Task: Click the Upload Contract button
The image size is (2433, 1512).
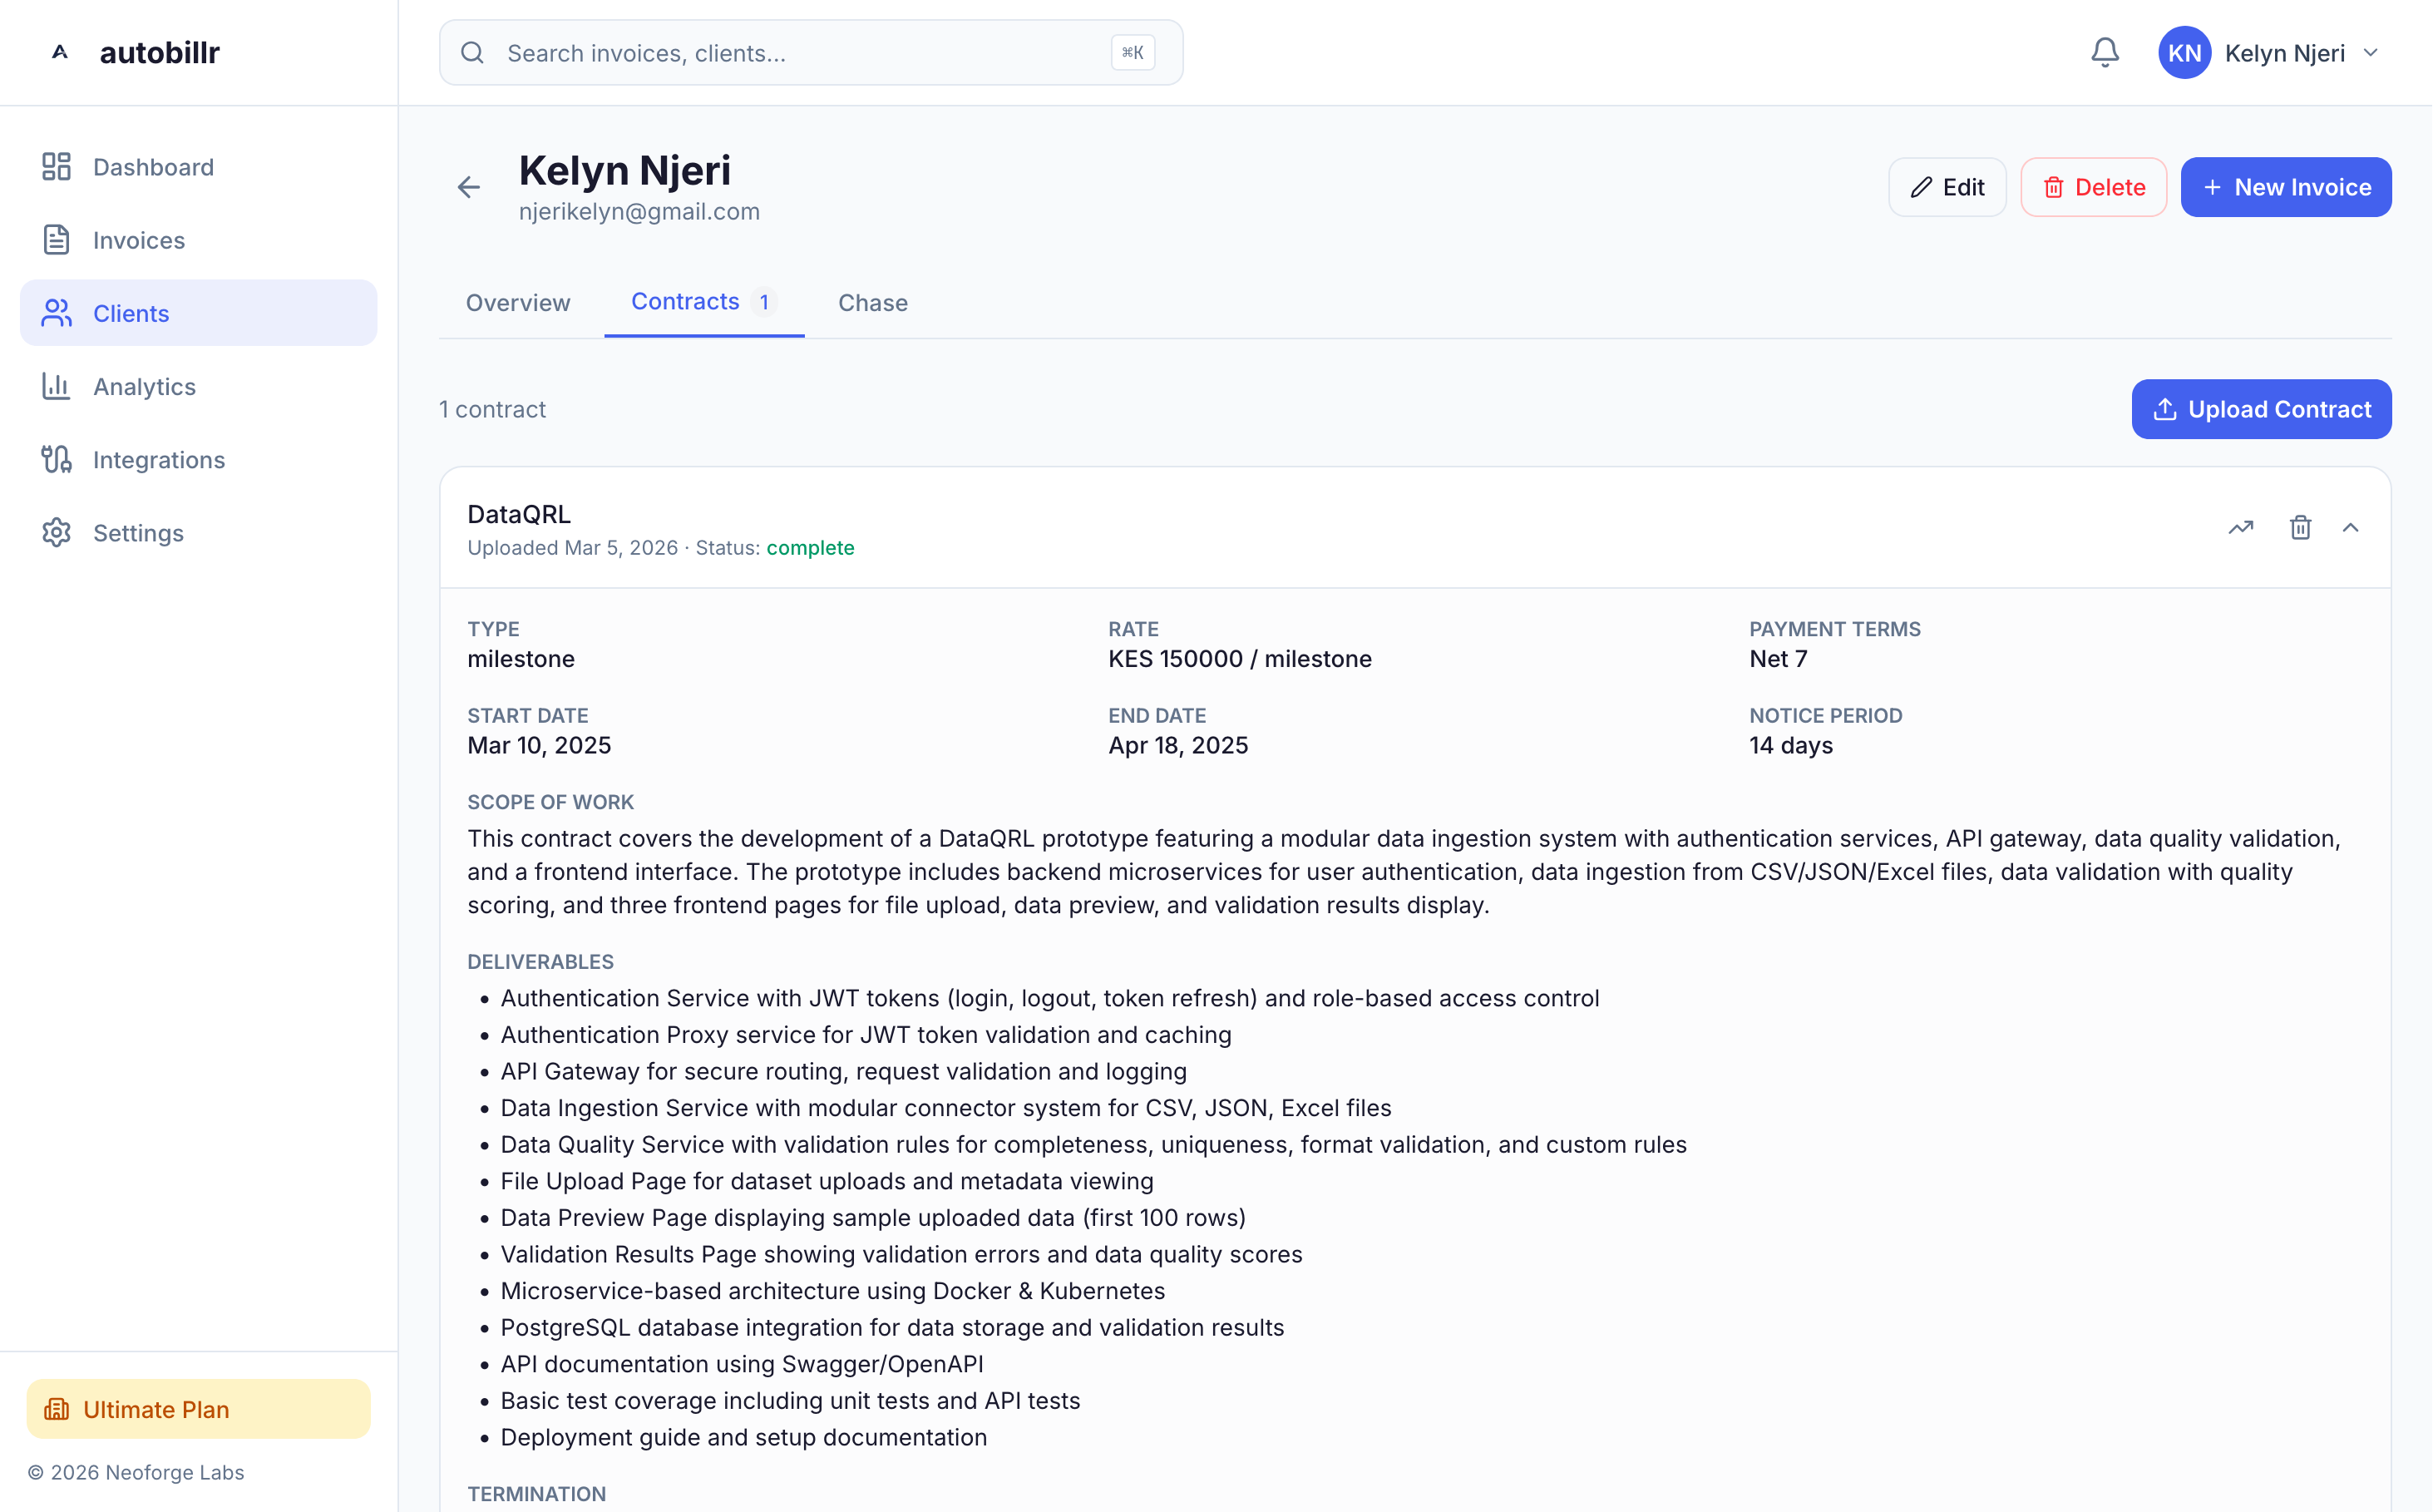Action: [x=2261, y=409]
